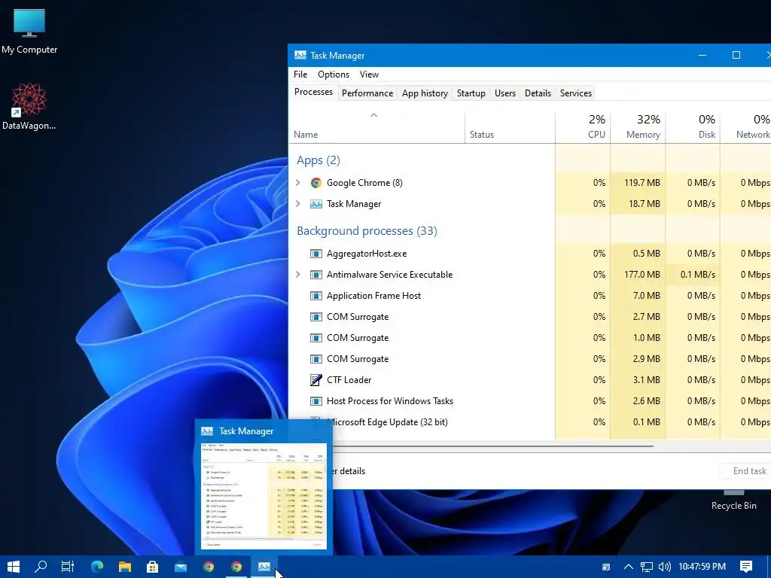Show hidden system tray icons chevron
This screenshot has width=771, height=578.
629,567
